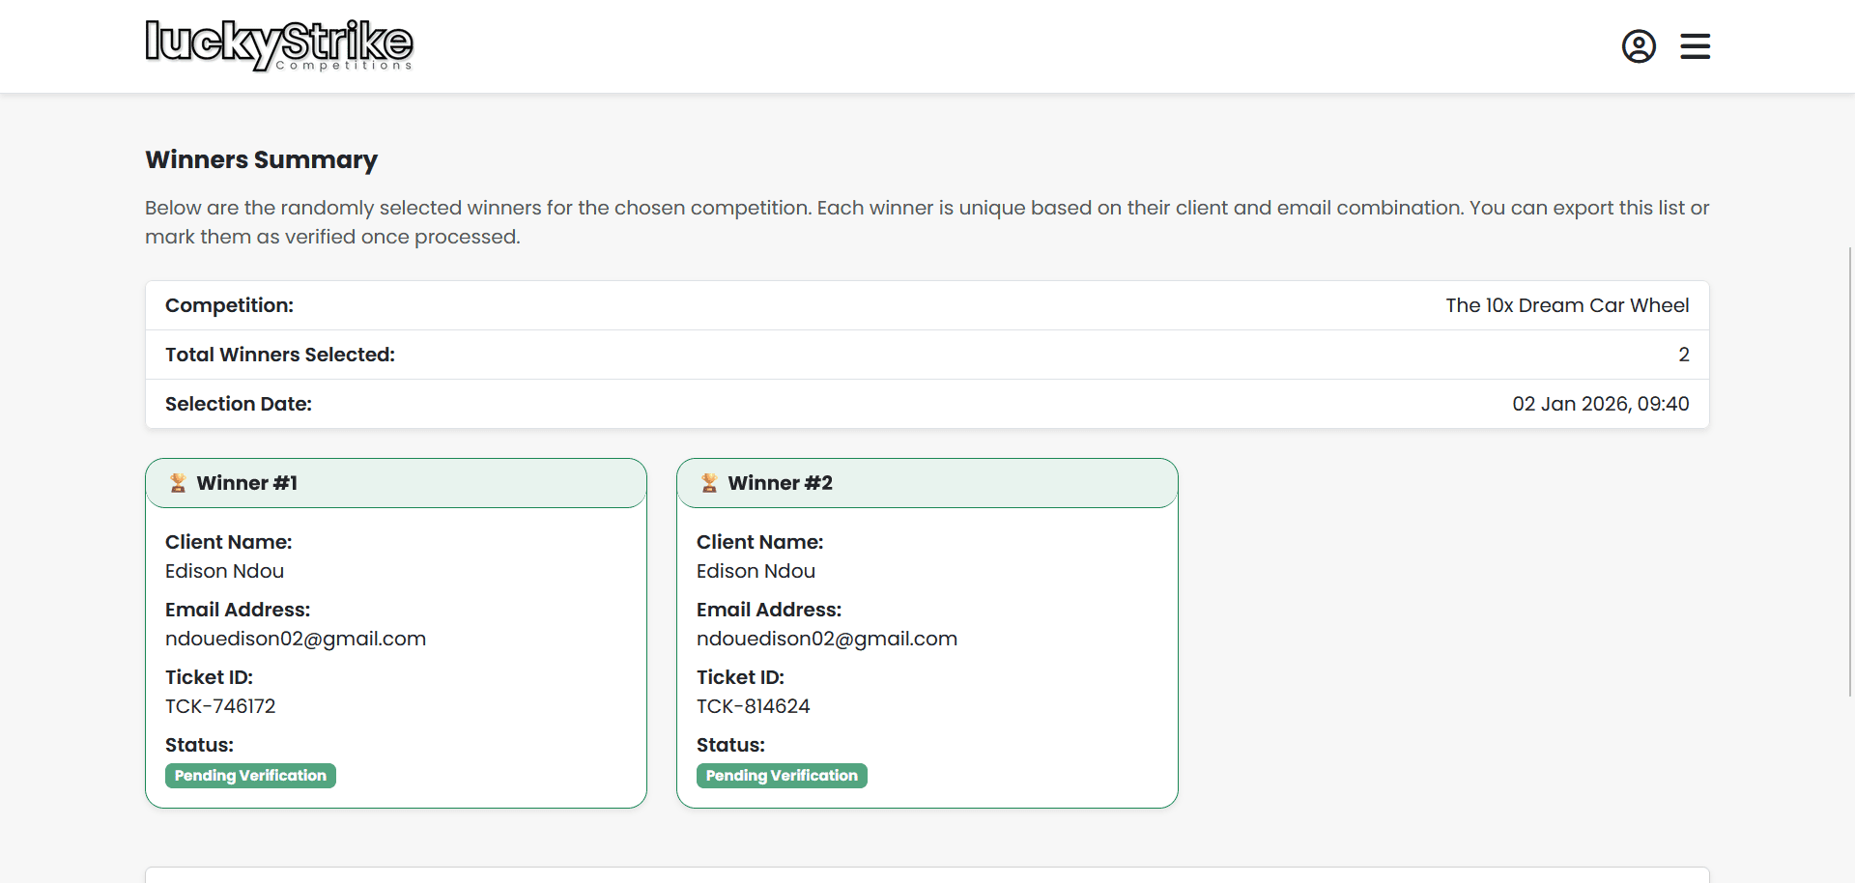Select ticket ID TCK-814624
The width and height of the screenshot is (1855, 883).
[754, 706]
